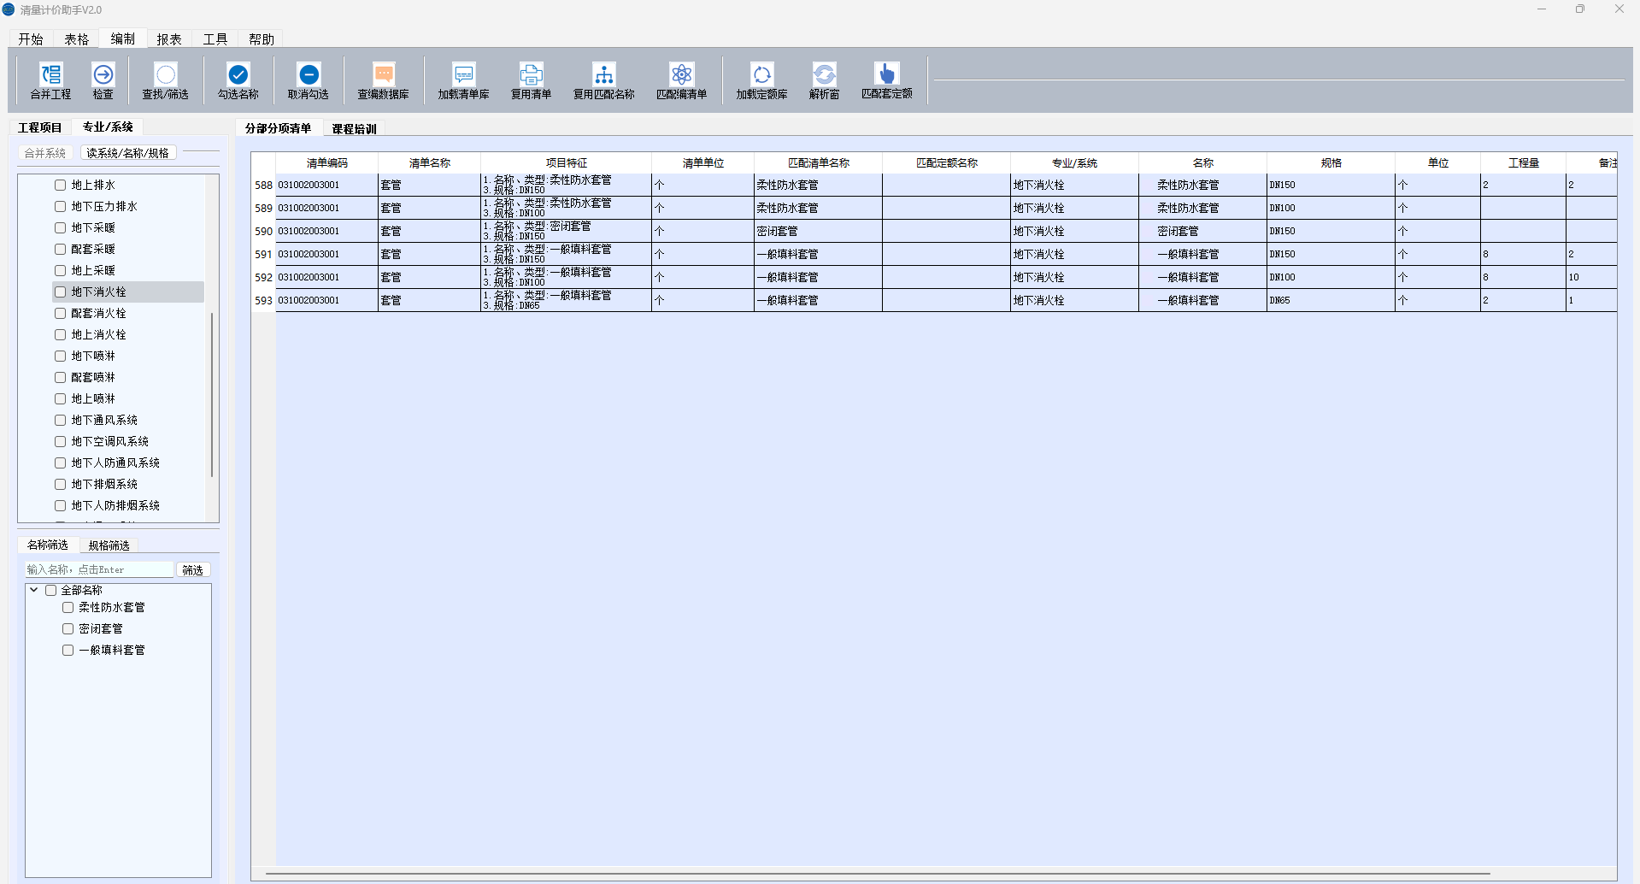
Task: Select row number 588 header
Action: pyautogui.click(x=263, y=185)
